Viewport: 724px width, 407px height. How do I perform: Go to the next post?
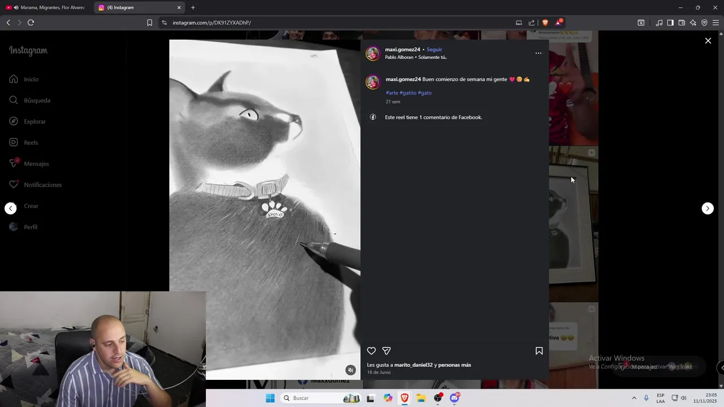pyautogui.click(x=708, y=209)
